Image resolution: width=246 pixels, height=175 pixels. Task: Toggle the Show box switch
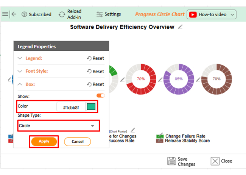pos(100,96)
